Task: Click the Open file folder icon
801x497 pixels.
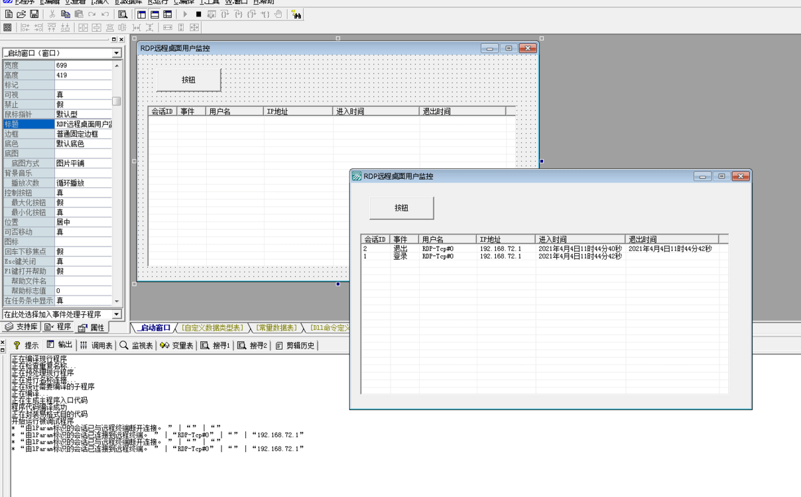Action: click(21, 15)
